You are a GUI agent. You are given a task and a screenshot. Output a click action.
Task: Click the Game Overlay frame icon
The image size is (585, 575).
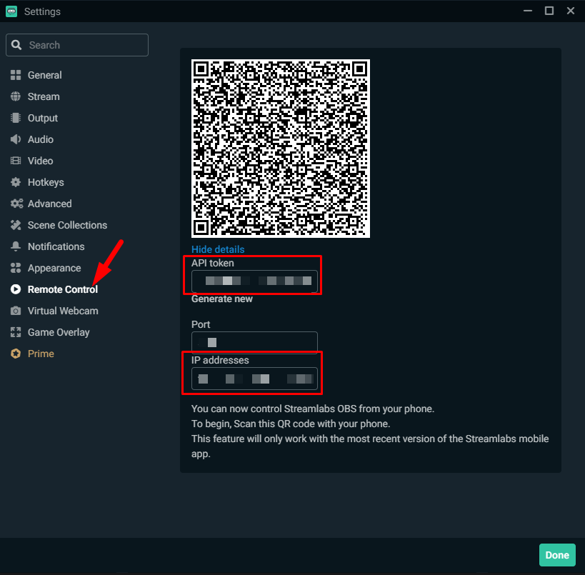click(x=16, y=332)
